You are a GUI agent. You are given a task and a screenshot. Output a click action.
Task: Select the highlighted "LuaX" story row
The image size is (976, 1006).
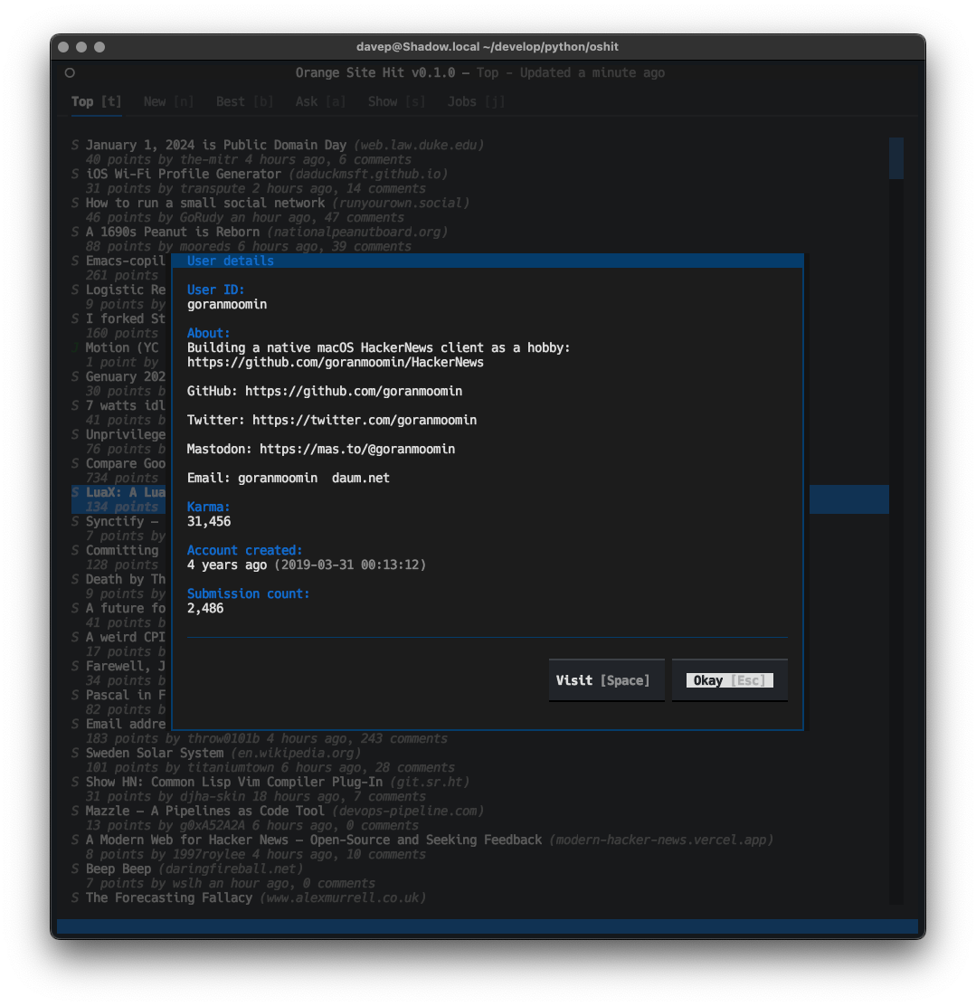116,492
